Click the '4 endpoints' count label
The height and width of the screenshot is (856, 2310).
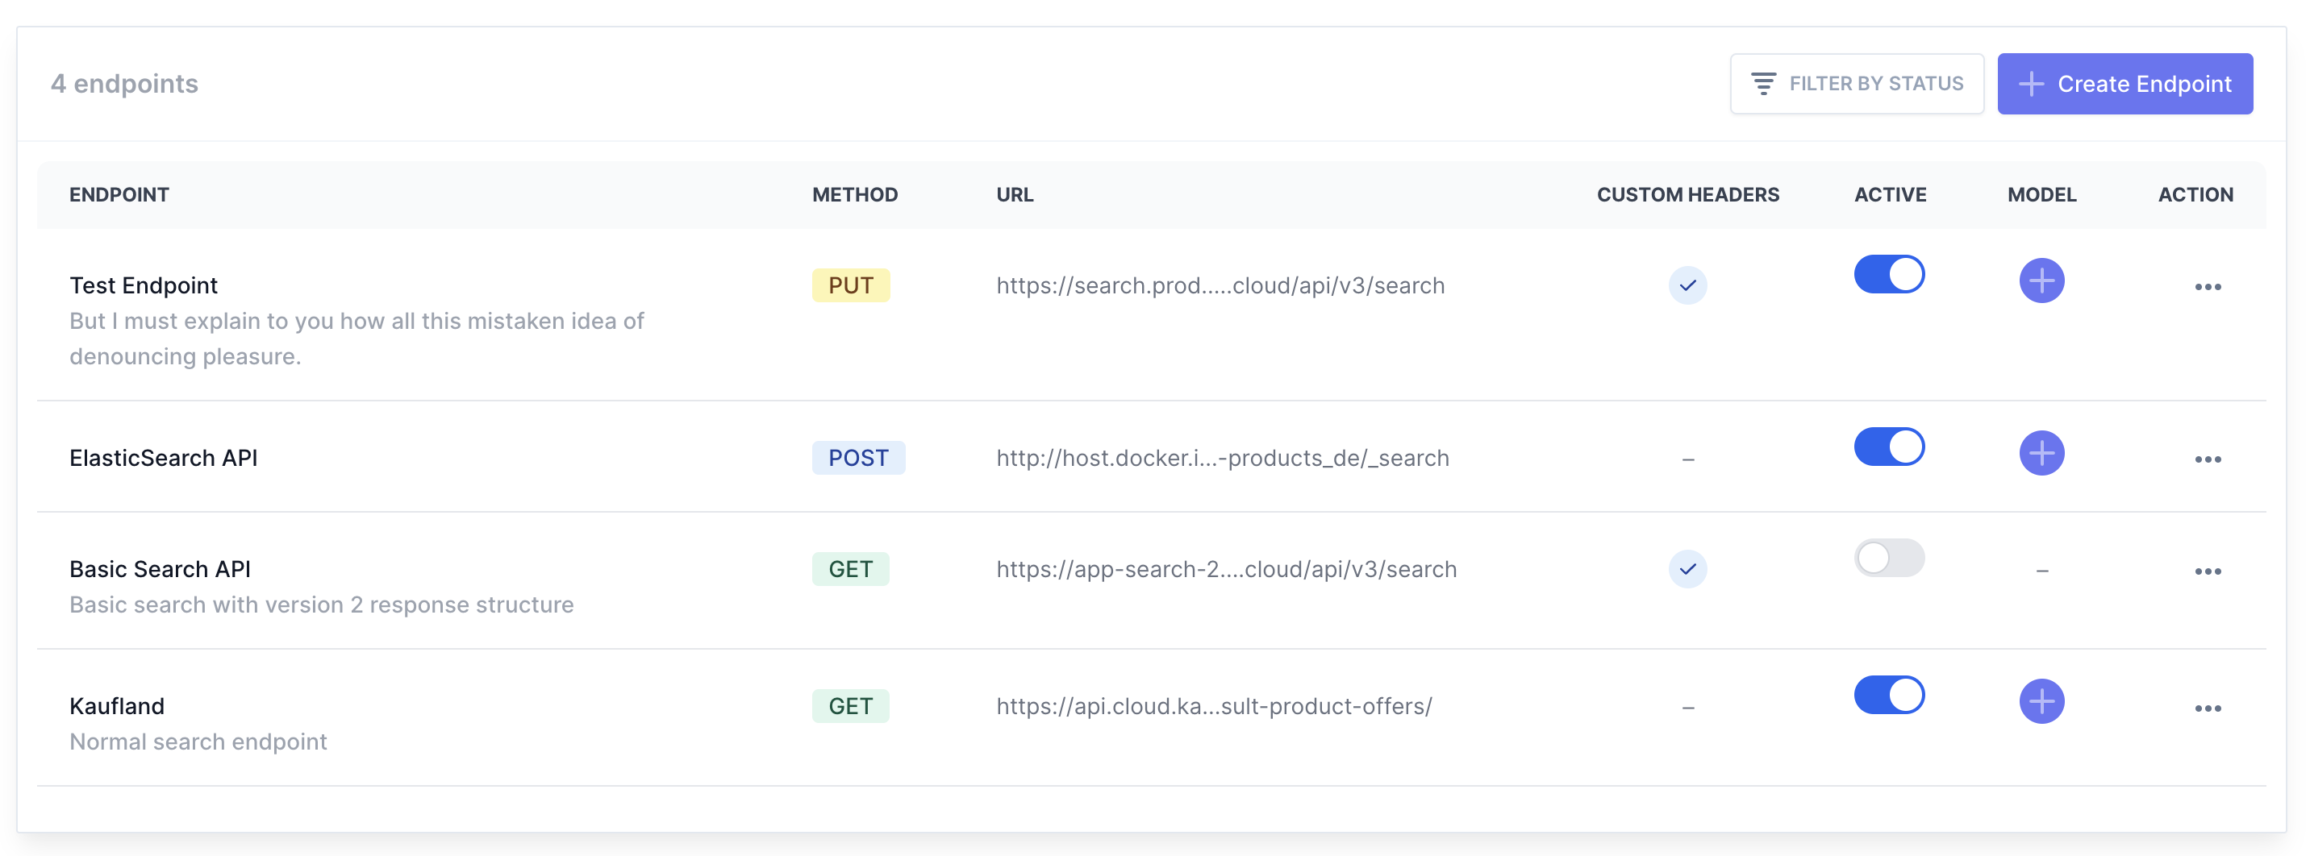[x=123, y=83]
